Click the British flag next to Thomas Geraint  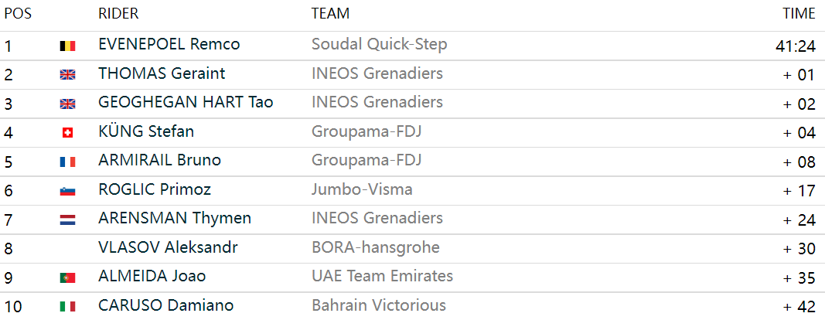pos(67,75)
